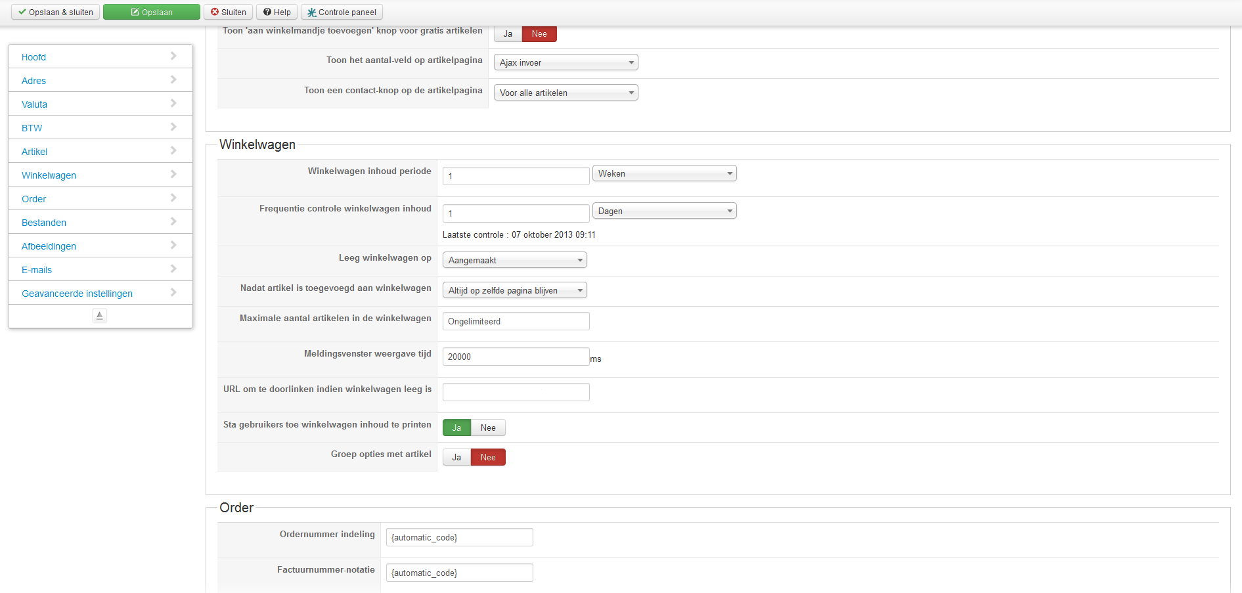Open the Valuta menu item
The height and width of the screenshot is (593, 1242).
[x=34, y=104]
